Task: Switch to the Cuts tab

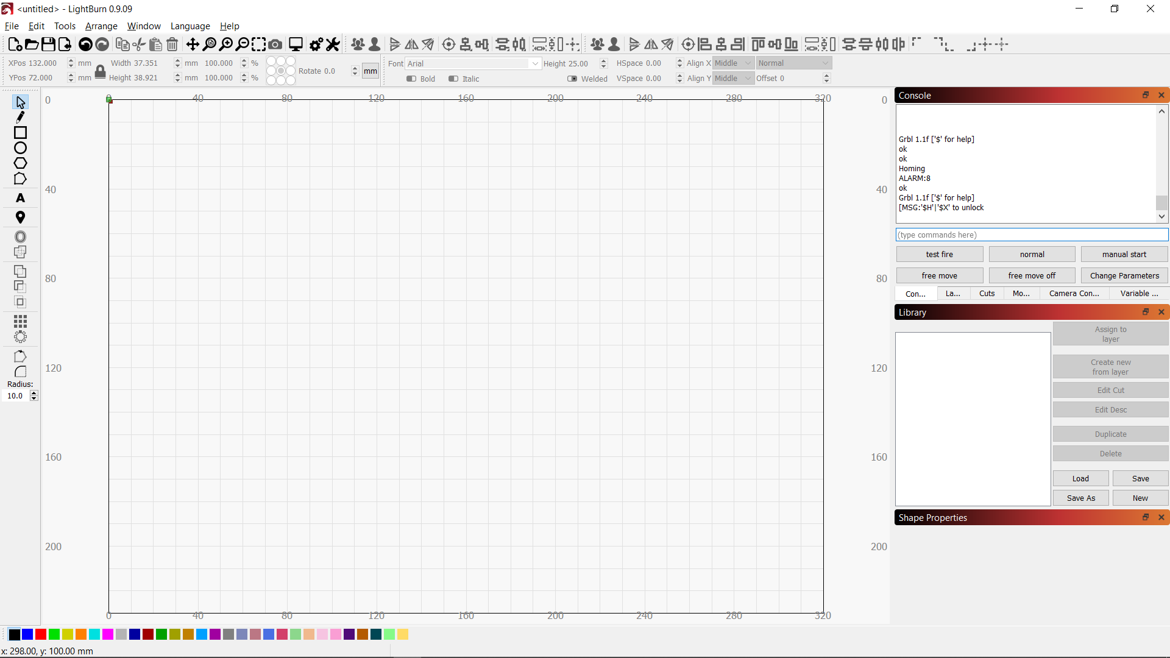Action: pos(987,294)
